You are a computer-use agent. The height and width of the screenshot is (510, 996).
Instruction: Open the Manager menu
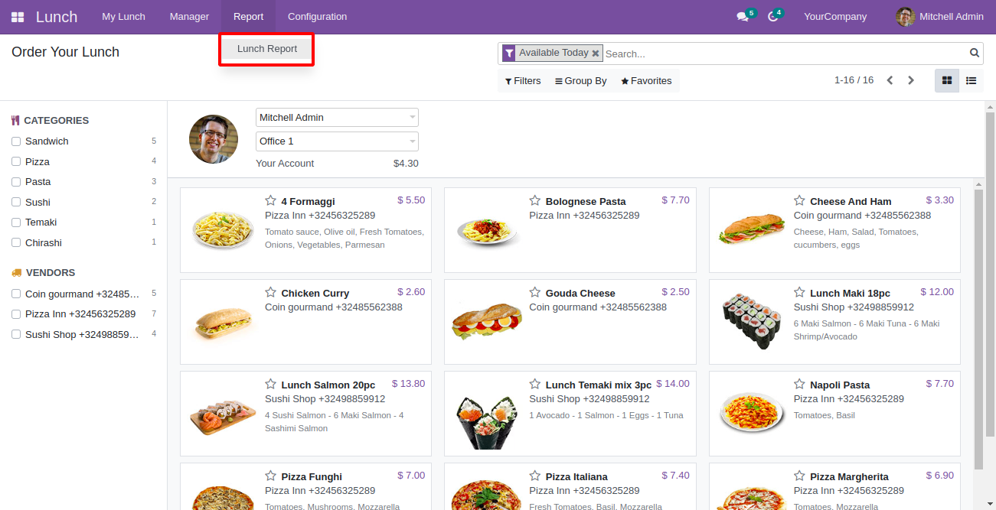tap(189, 17)
